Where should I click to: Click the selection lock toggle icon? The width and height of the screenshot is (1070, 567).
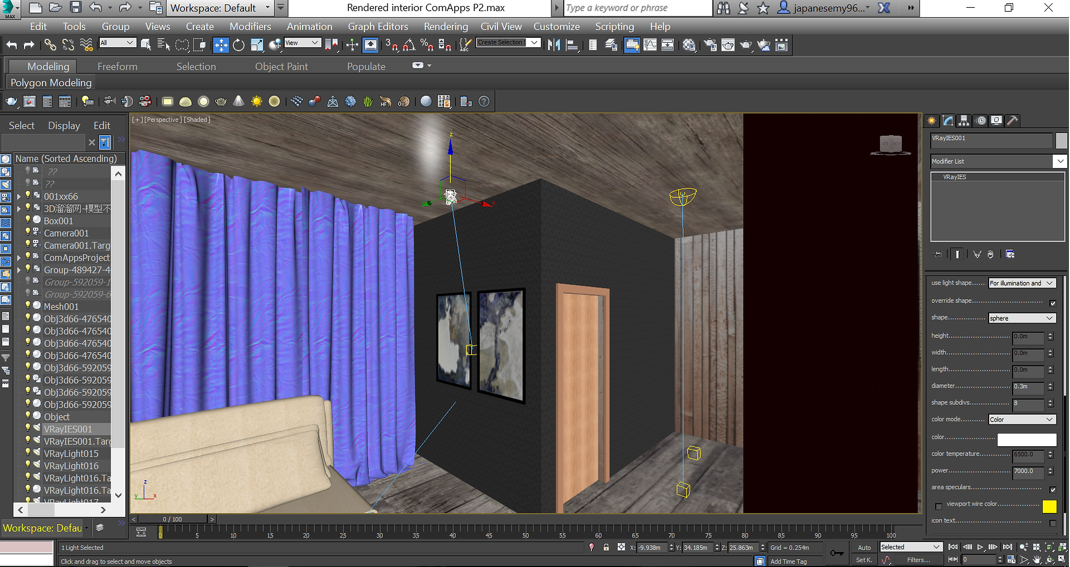606,548
